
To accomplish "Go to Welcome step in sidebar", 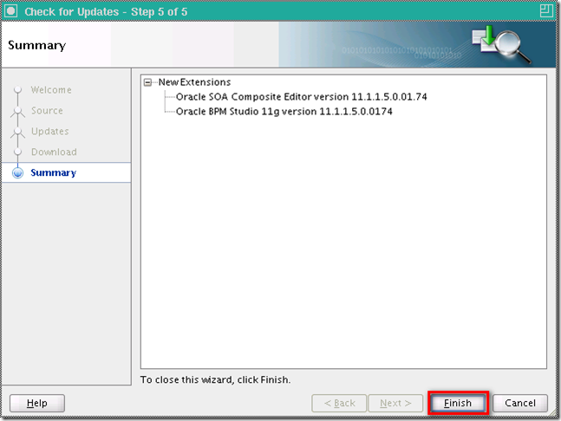I will pyautogui.click(x=51, y=90).
